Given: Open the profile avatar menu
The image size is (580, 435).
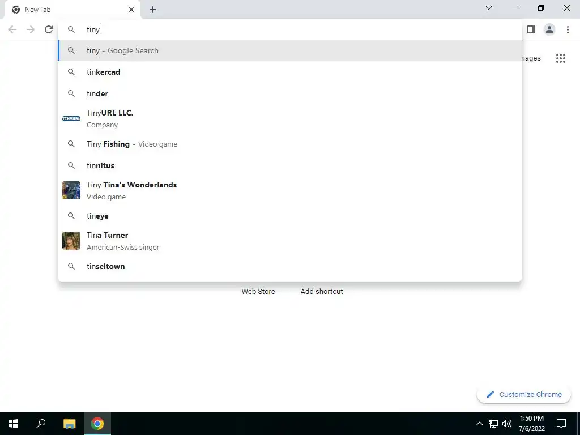Looking at the screenshot, I should coord(549,29).
